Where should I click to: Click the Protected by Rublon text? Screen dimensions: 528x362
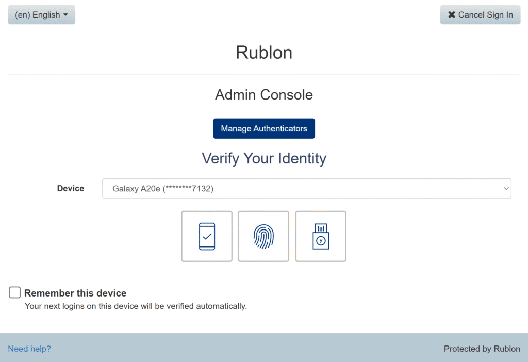click(x=482, y=349)
